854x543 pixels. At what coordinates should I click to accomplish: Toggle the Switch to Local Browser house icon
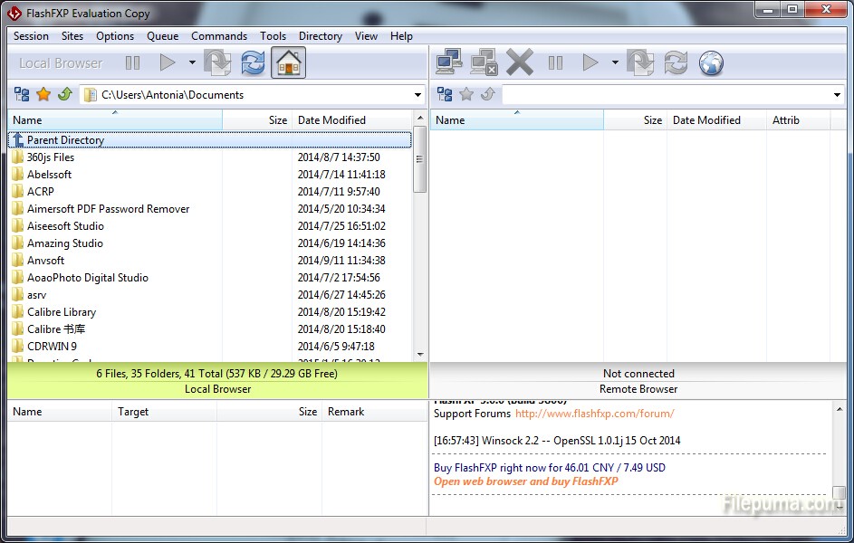click(288, 63)
